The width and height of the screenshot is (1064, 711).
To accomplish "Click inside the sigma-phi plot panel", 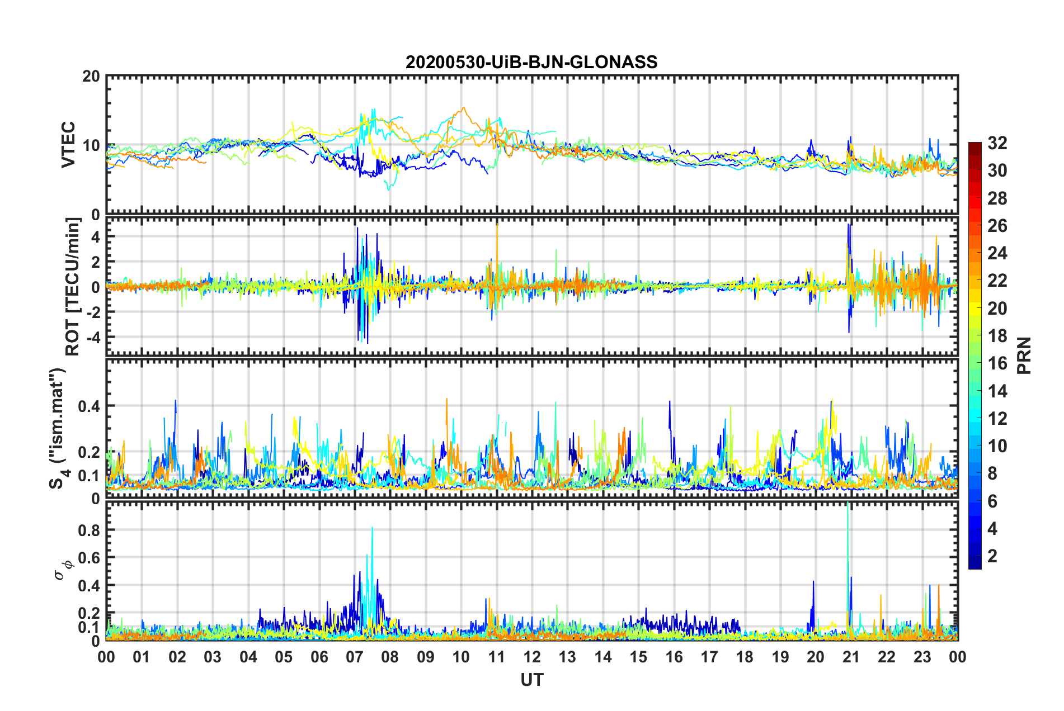I will coord(532,571).
